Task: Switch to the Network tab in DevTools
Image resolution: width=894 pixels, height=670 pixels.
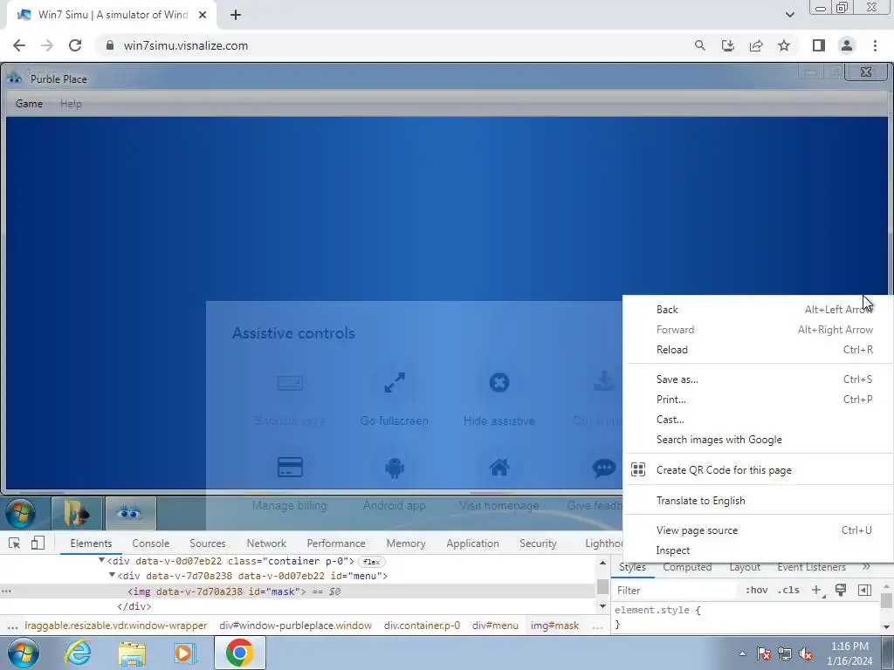Action: (x=266, y=544)
